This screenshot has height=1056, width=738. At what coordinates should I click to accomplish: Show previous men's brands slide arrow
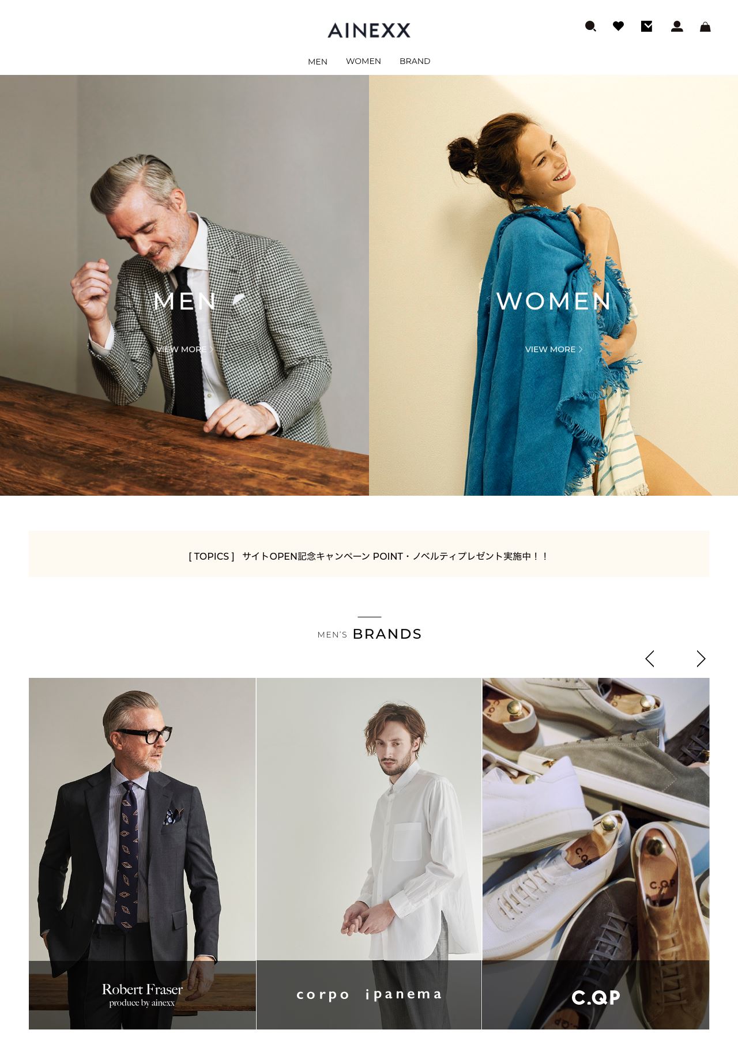(650, 659)
